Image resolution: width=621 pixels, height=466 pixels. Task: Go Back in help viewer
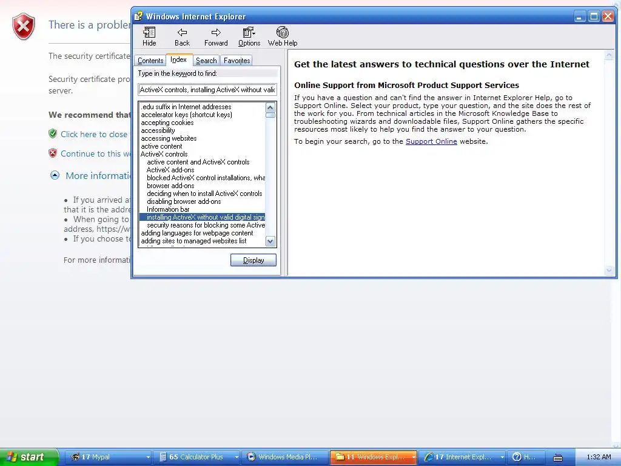[x=182, y=37]
